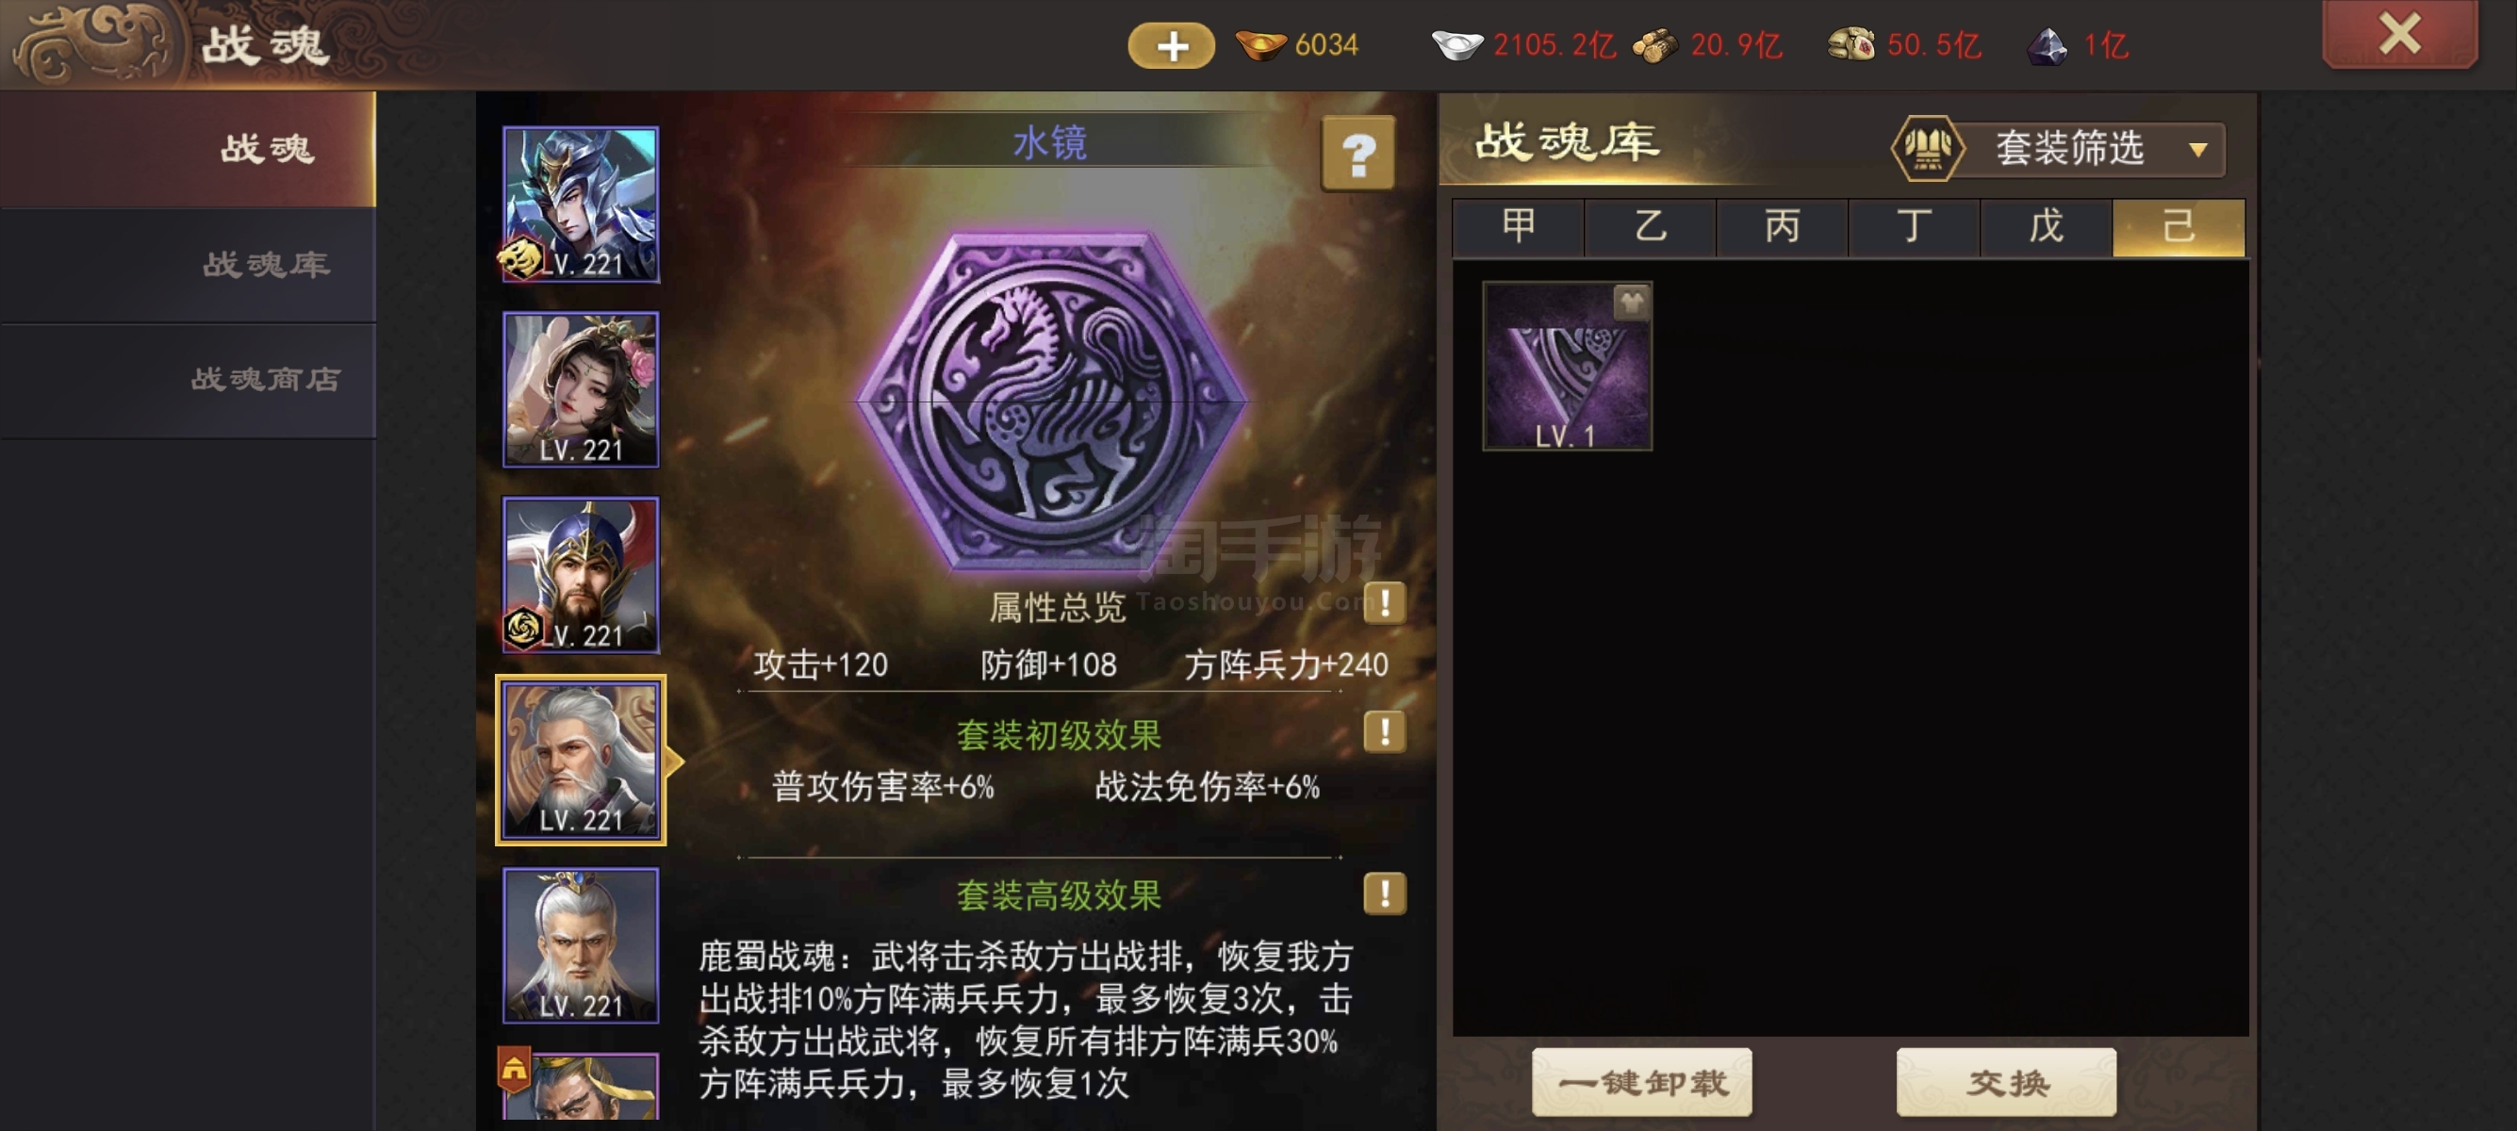Expand the 套装筛选 dropdown
The image size is (2517, 1131).
click(x=2091, y=150)
